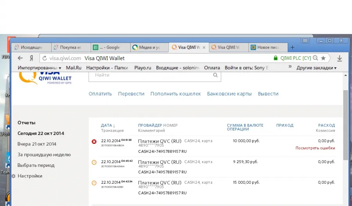
Task: Click the 15 000,00 руб. amount
Action: [246, 183]
